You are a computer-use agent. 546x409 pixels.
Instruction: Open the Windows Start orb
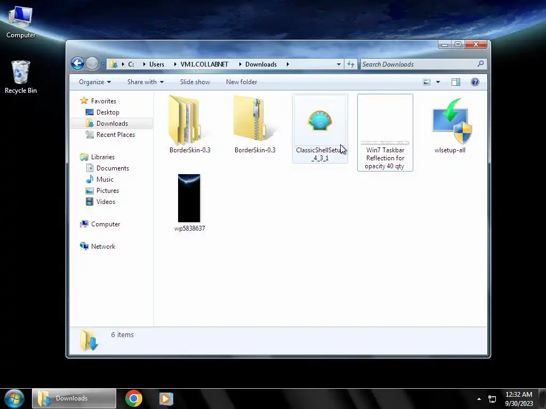(x=14, y=398)
